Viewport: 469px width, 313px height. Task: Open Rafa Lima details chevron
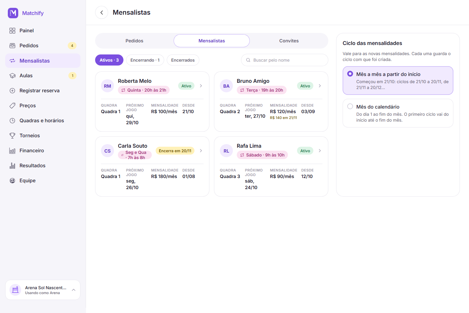(x=320, y=151)
